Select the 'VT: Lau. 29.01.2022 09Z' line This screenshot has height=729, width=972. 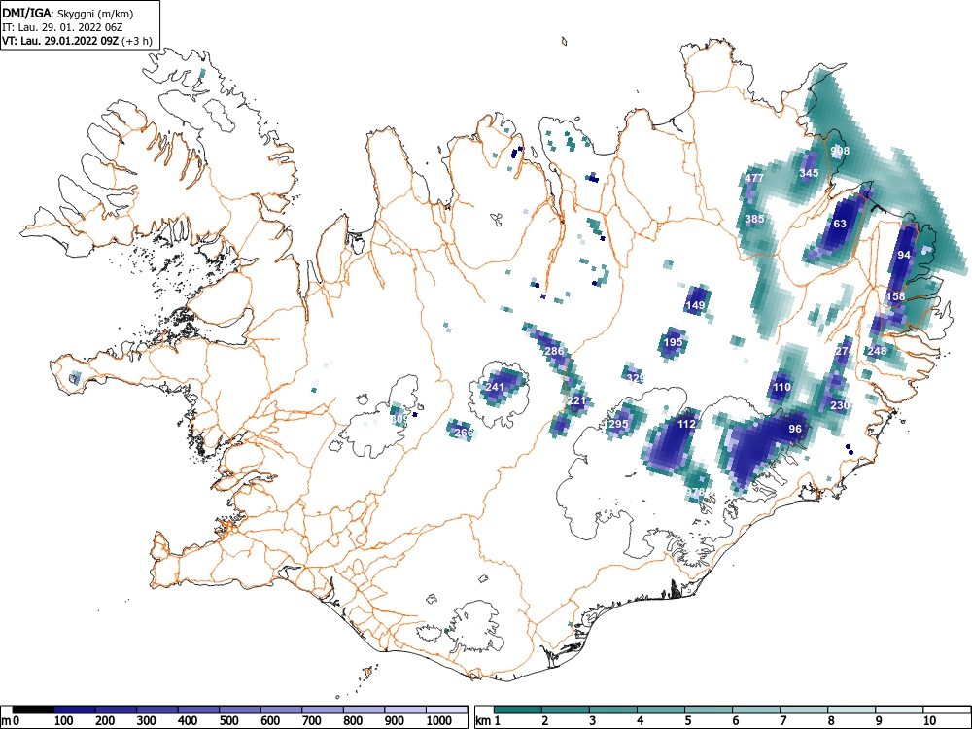tap(61, 41)
